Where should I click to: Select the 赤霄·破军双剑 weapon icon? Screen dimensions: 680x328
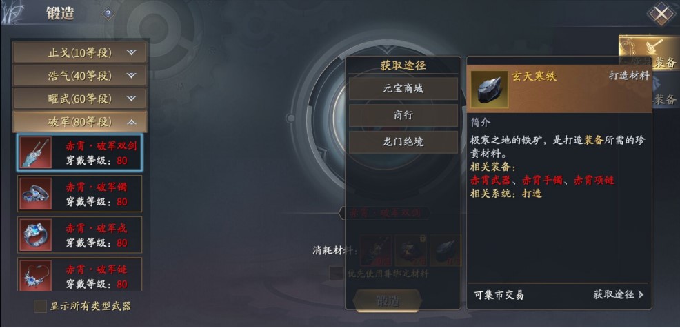(x=36, y=152)
